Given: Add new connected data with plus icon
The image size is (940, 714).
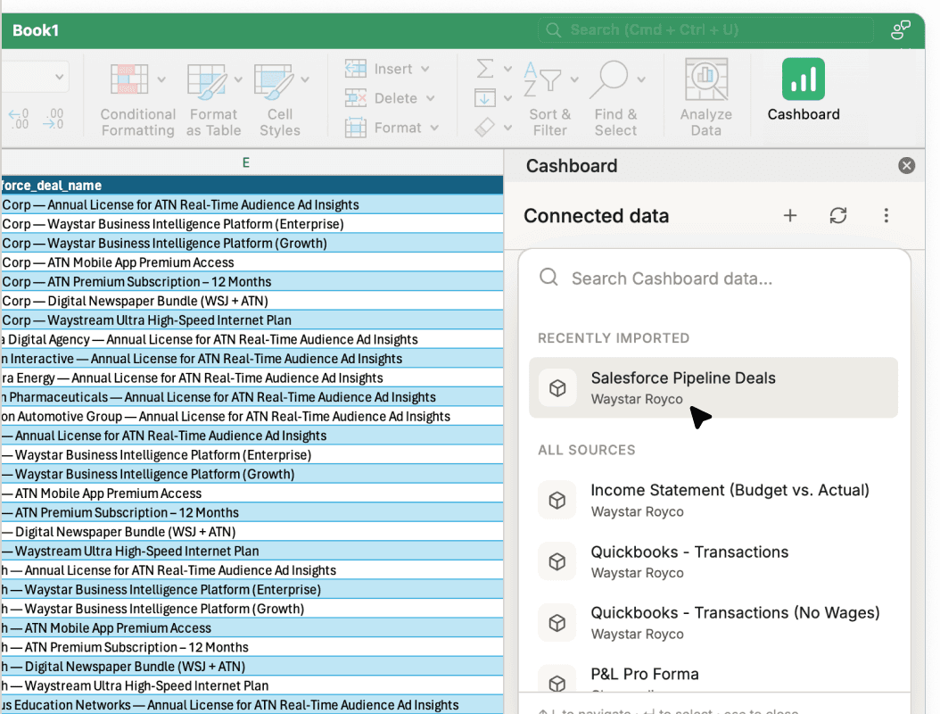Looking at the screenshot, I should point(790,215).
